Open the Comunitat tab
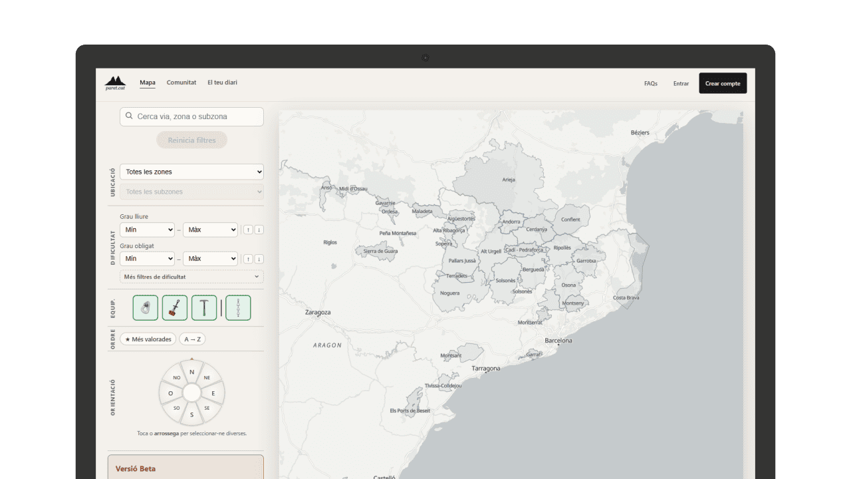The height and width of the screenshot is (479, 851). [x=182, y=82]
